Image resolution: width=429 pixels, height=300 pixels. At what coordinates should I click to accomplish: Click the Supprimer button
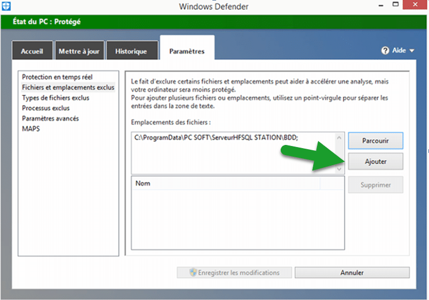pyautogui.click(x=376, y=185)
